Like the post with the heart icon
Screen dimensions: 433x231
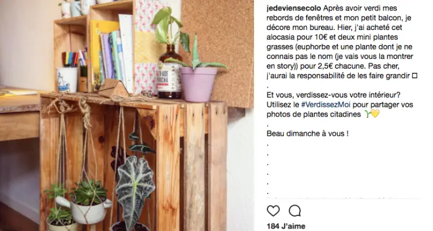click(x=273, y=211)
